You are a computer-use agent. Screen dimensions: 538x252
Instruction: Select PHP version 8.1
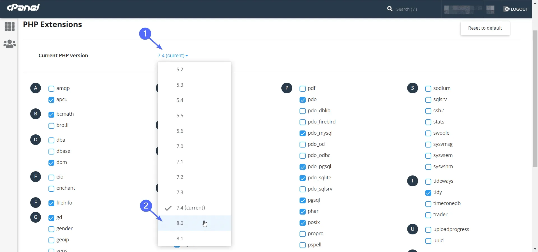(194, 239)
